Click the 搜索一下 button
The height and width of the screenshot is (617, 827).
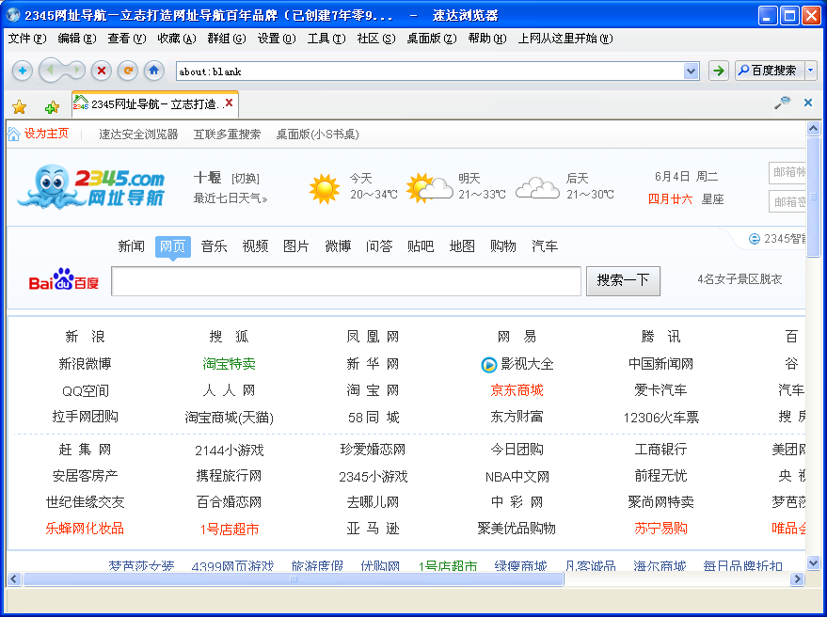(x=623, y=280)
